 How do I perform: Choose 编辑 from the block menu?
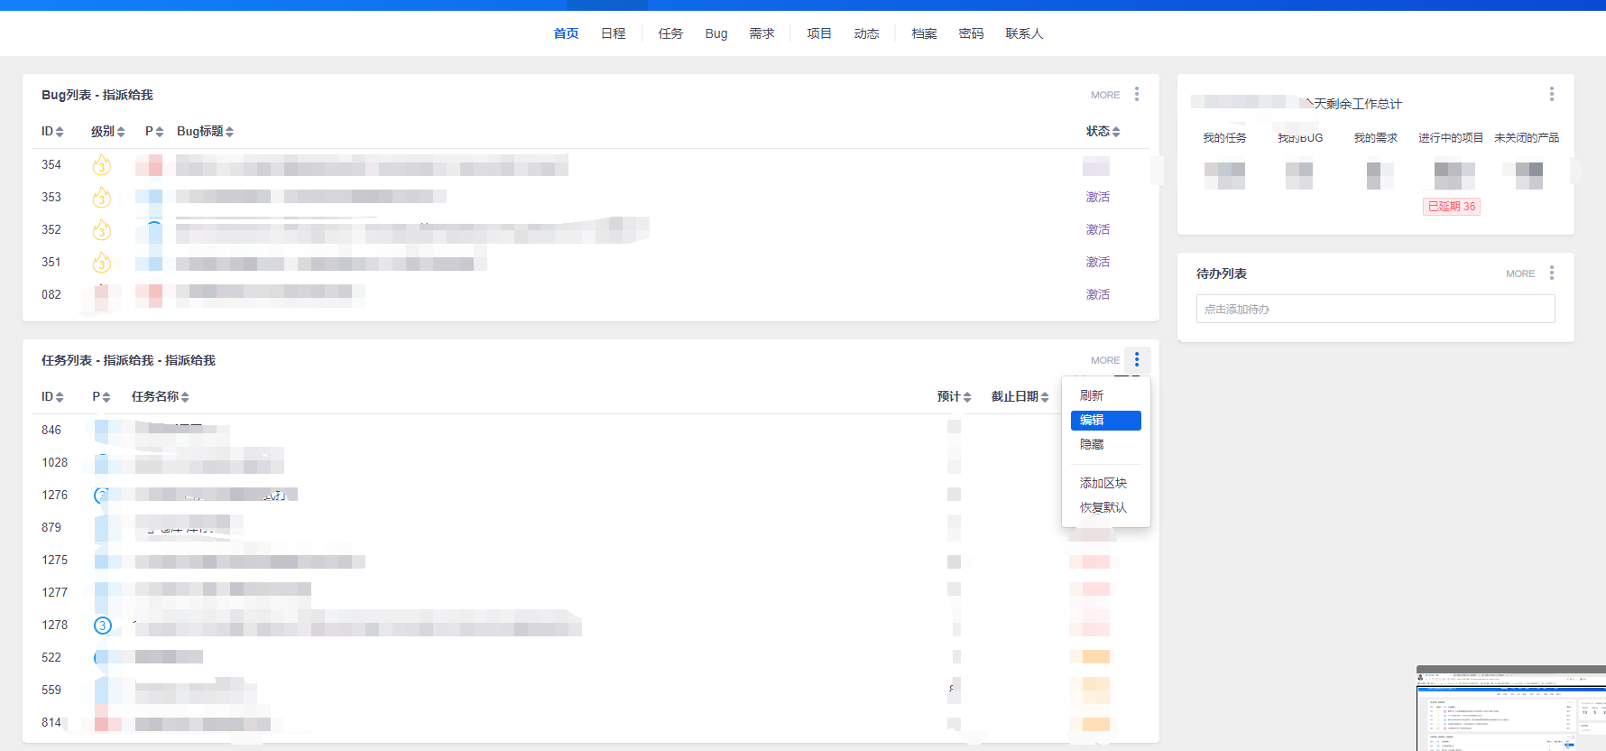1106,420
